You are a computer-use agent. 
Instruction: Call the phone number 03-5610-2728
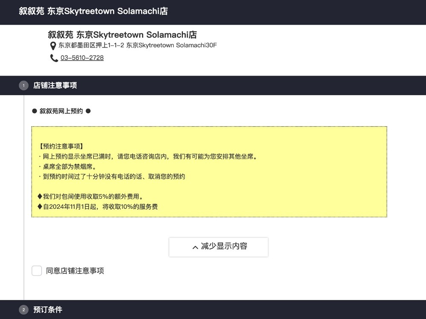[82, 58]
